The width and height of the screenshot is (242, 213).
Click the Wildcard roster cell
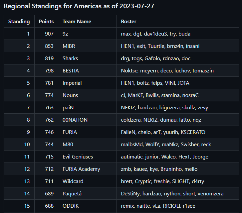(x=177, y=181)
